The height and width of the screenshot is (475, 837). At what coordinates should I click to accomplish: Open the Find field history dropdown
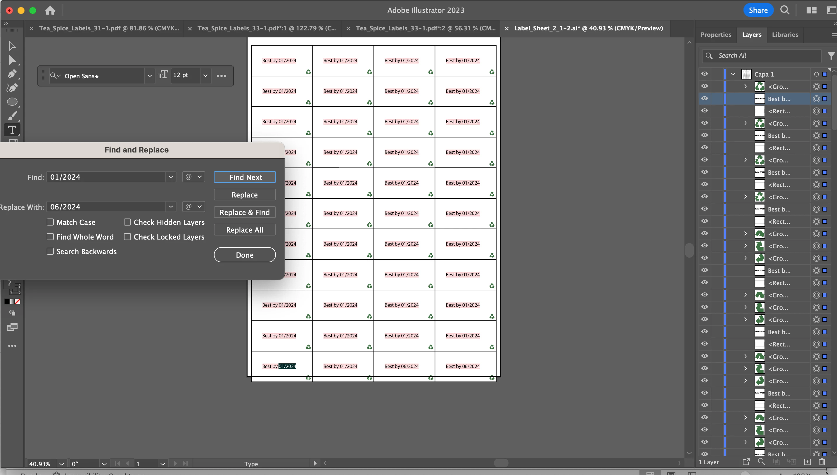click(171, 177)
